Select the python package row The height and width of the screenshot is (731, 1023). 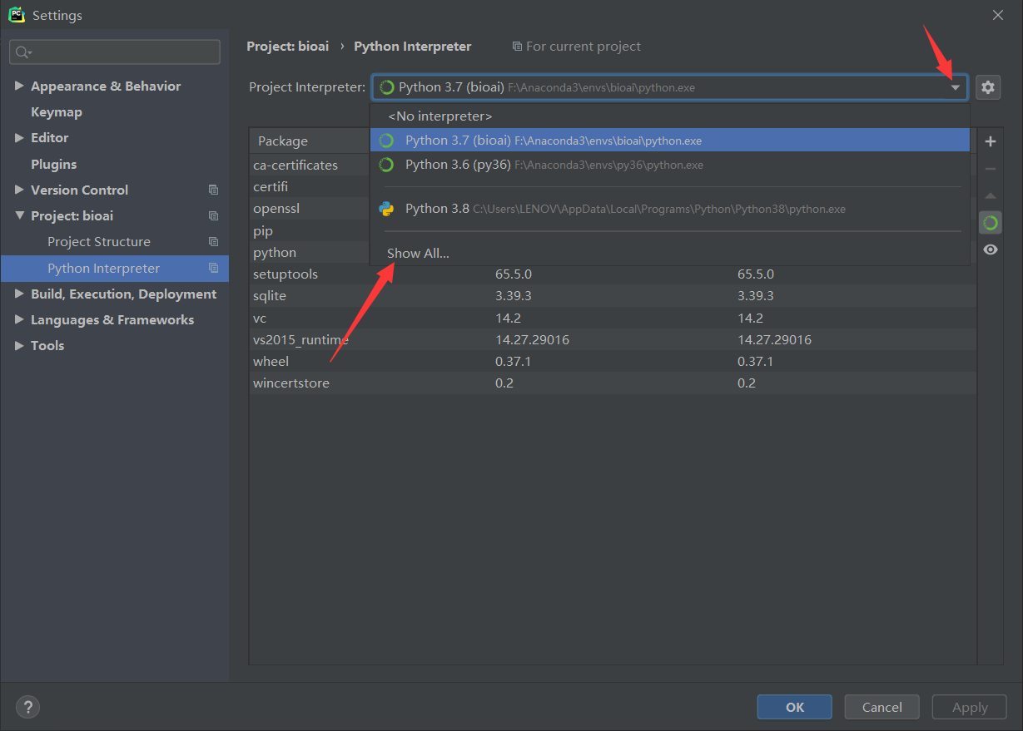[310, 252]
